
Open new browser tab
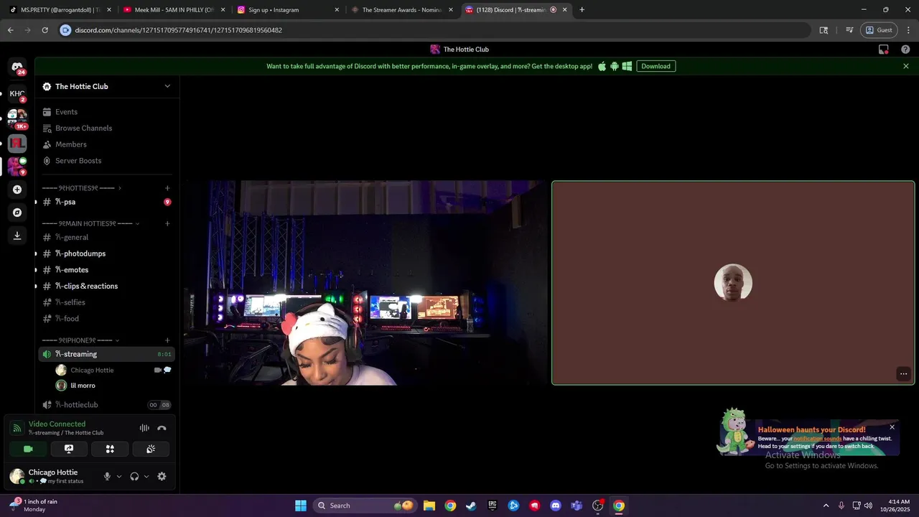coord(582,10)
